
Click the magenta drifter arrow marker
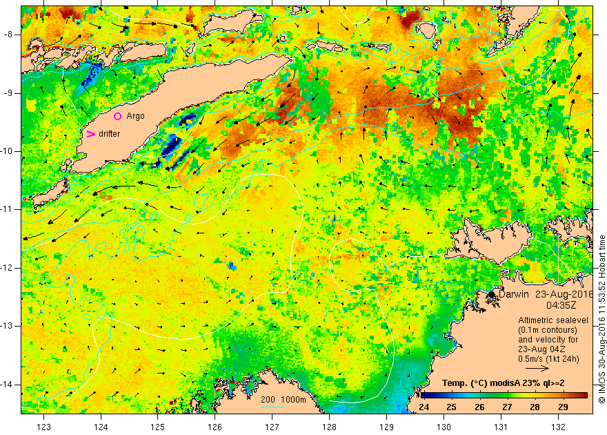point(90,134)
